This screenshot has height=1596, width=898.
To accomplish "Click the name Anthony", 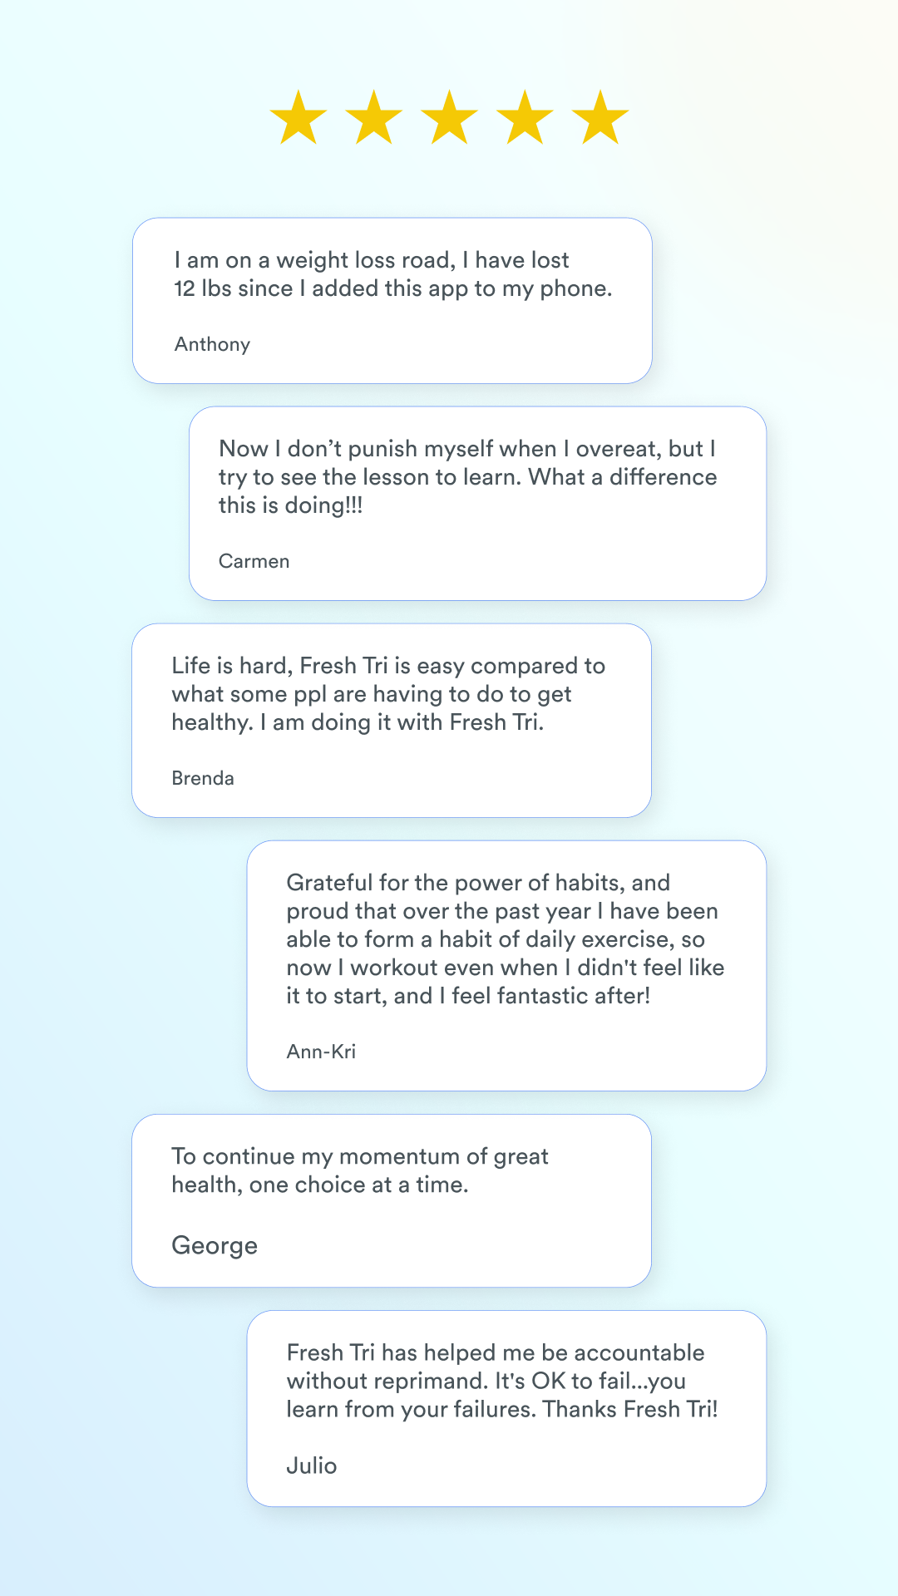I will click(x=212, y=344).
